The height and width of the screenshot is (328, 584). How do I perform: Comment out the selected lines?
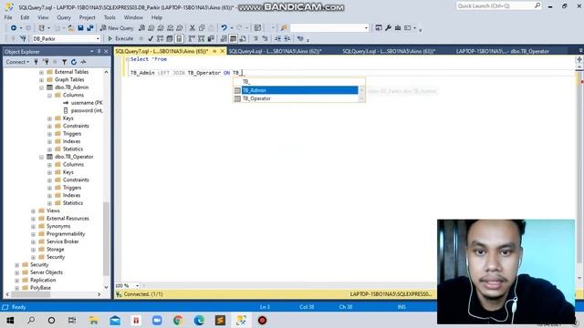(255, 38)
